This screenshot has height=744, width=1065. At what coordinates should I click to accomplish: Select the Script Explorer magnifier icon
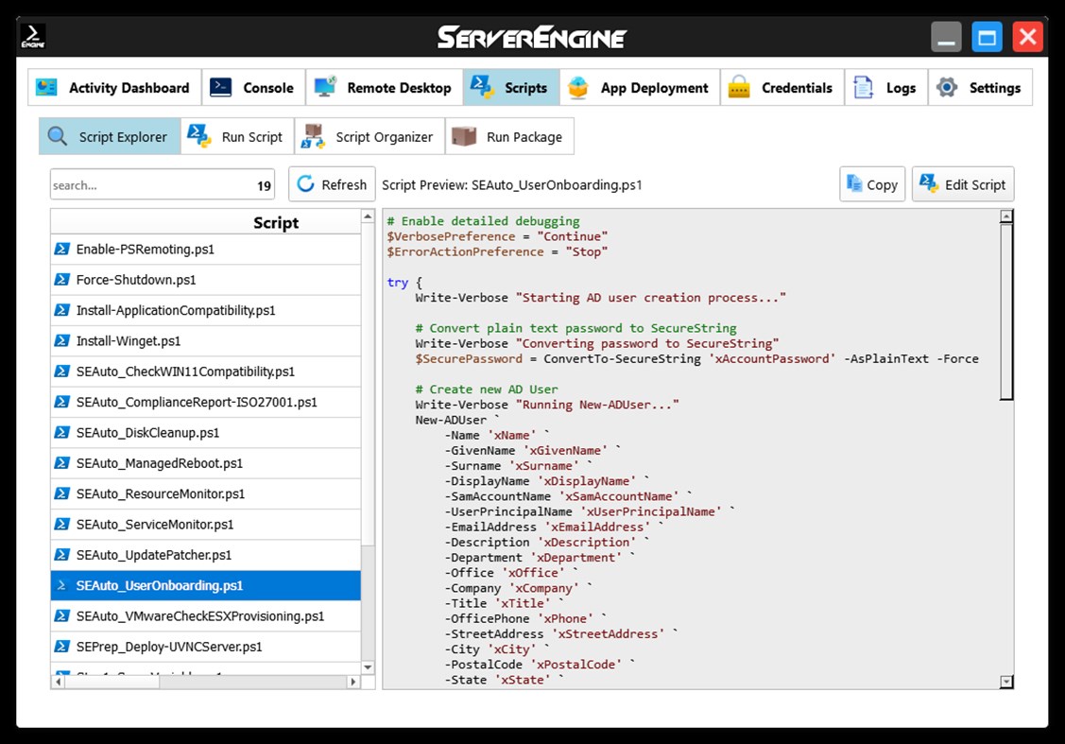59,136
